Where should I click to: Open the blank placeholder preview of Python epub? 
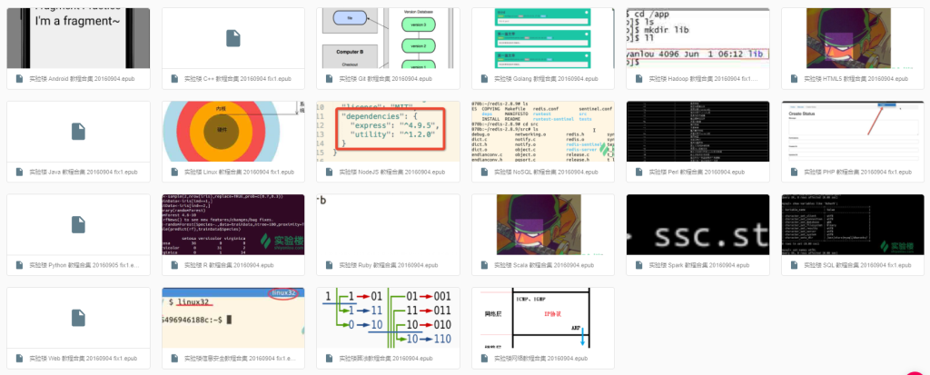(78, 224)
